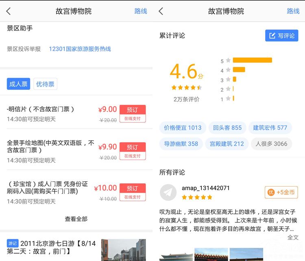Tap the five-star rating under reviewer name
This screenshot has width=305, height=261.
pos(197,197)
